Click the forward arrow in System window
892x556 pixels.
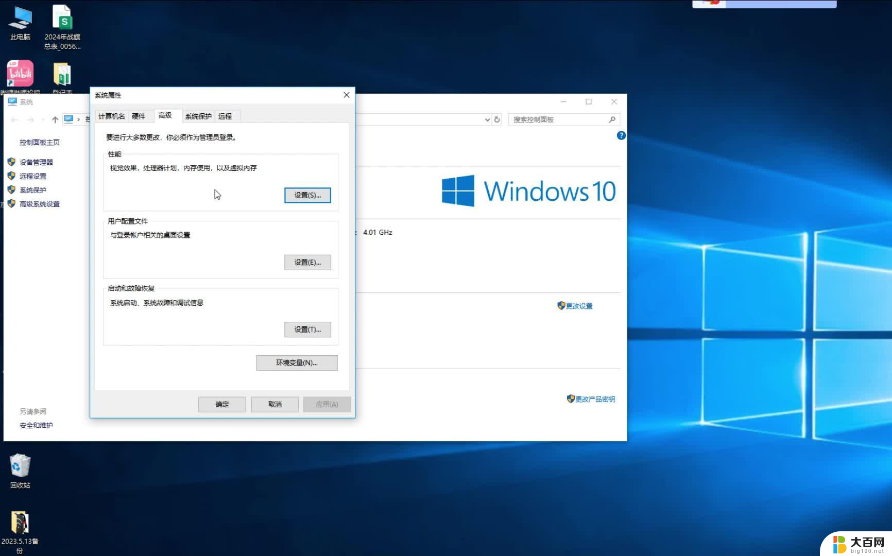coord(30,119)
